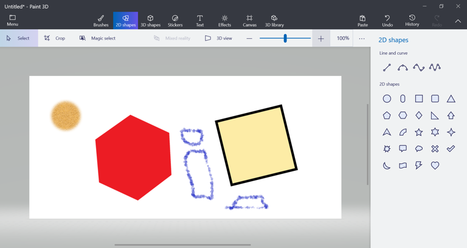
Task: Select the hexagon shape tool
Action: tap(403, 115)
